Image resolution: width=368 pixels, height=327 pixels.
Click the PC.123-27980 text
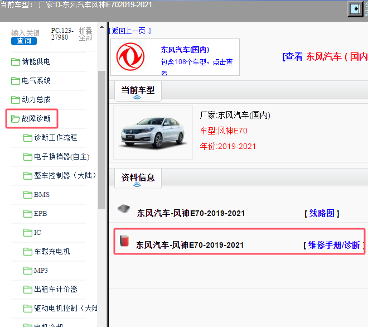pyautogui.click(x=62, y=34)
